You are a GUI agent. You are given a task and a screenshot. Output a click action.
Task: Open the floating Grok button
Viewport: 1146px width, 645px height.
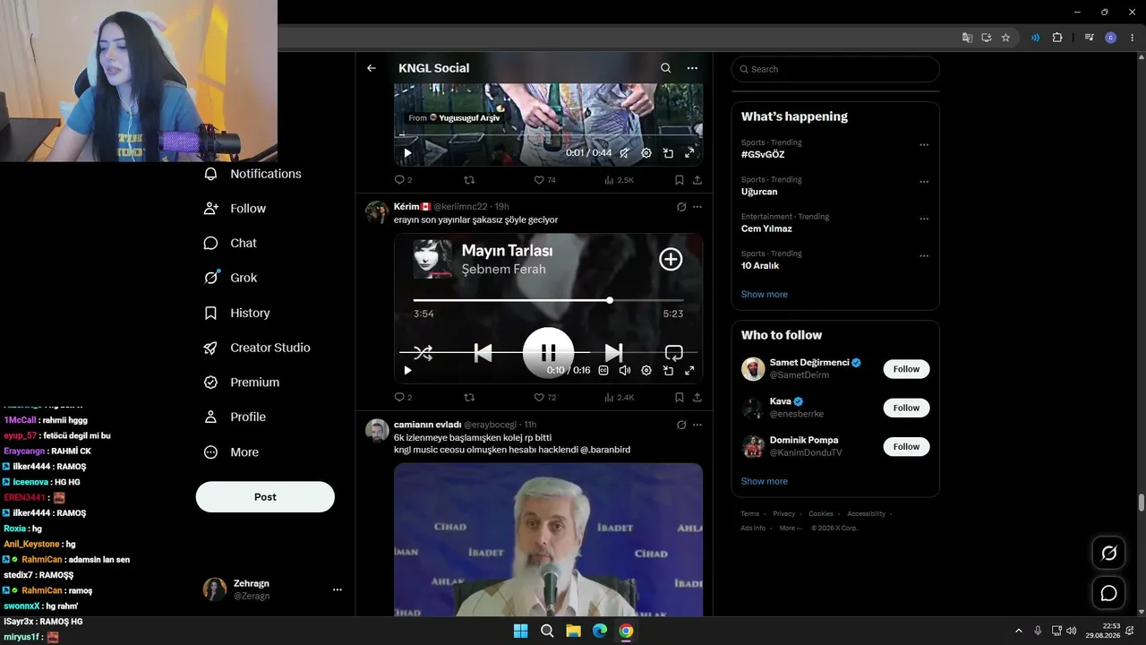(1108, 553)
